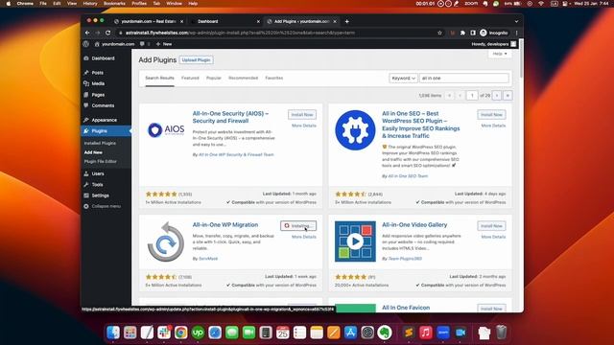This screenshot has height=345, width=614.
Task: Open the Keyword search type dropdown
Action: click(x=403, y=79)
